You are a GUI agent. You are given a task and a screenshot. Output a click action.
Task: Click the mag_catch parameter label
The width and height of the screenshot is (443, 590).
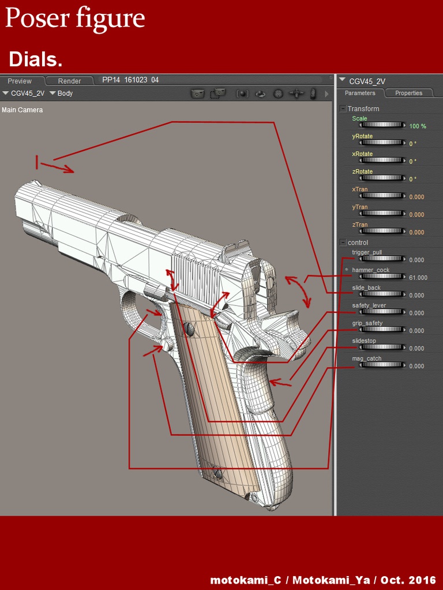point(366,358)
